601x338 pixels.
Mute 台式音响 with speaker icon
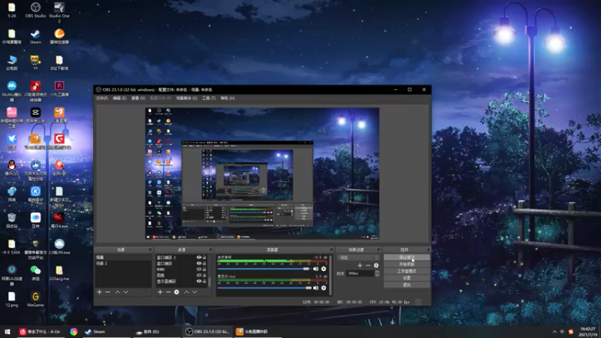pyautogui.click(x=316, y=269)
